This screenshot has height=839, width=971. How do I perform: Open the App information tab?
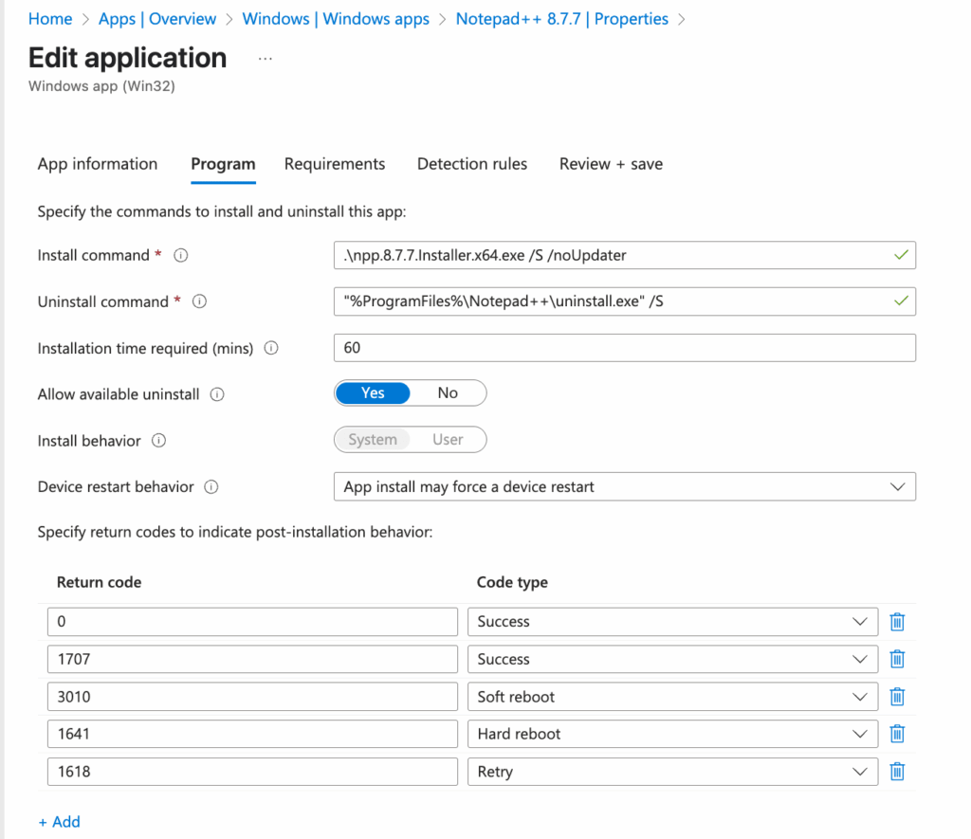click(97, 164)
